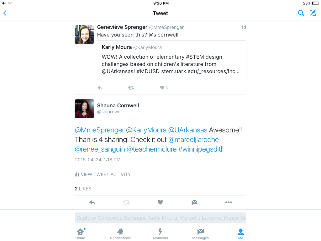
Task: Like Geneviève's tweet with 3 hearts
Action: (x=164, y=88)
